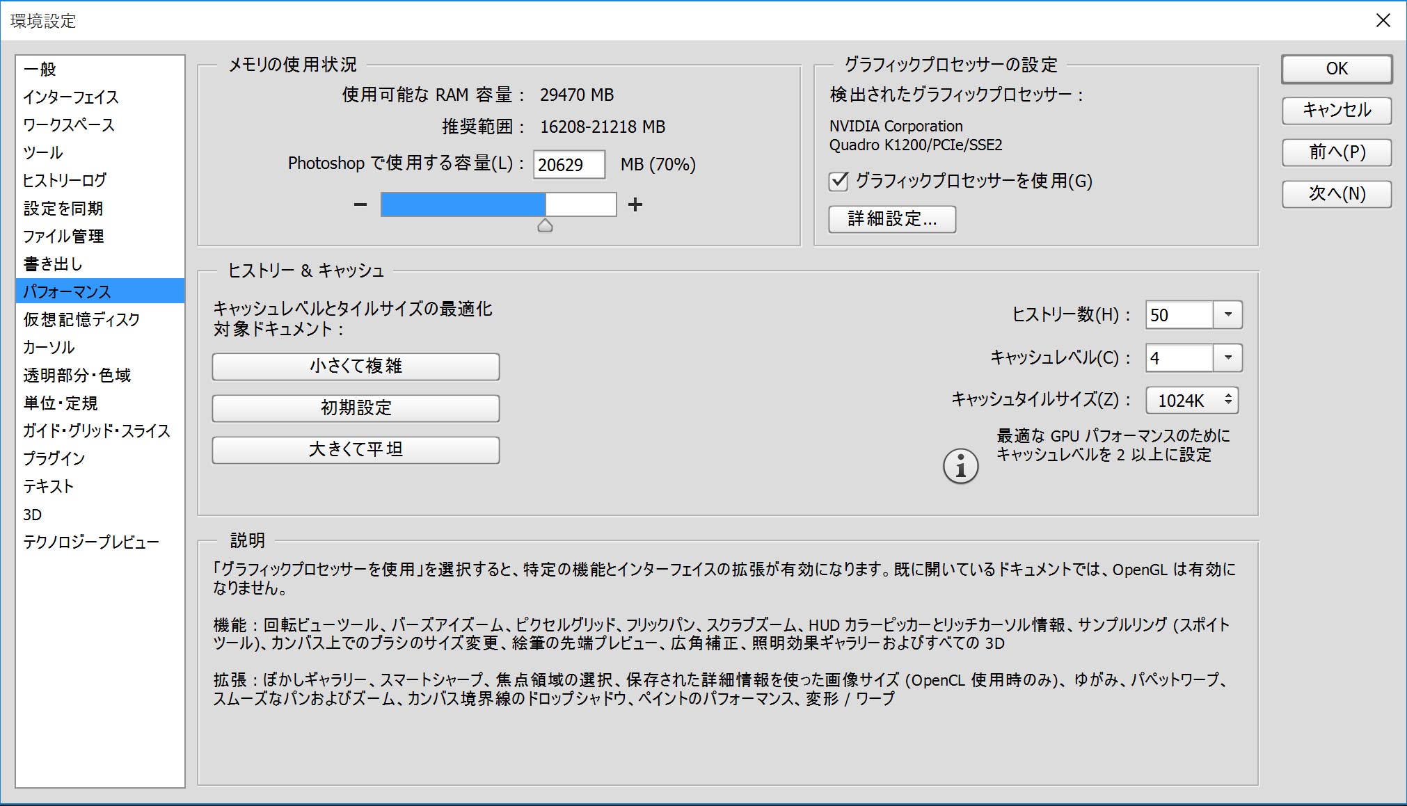Apply the 大きくて平坦 cache preset
The width and height of the screenshot is (1407, 806).
coord(355,450)
